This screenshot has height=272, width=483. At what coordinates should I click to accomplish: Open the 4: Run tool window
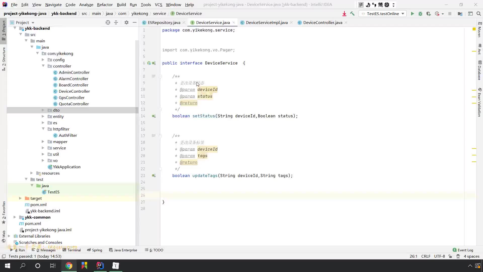coord(18,250)
